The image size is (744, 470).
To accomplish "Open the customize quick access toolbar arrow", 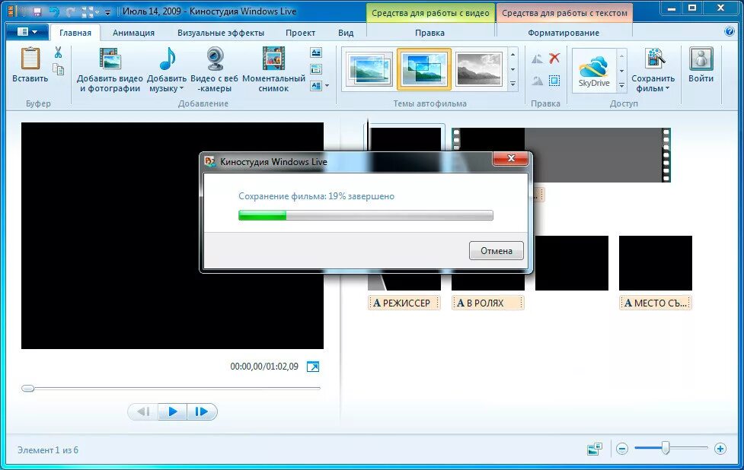I will [x=107, y=12].
